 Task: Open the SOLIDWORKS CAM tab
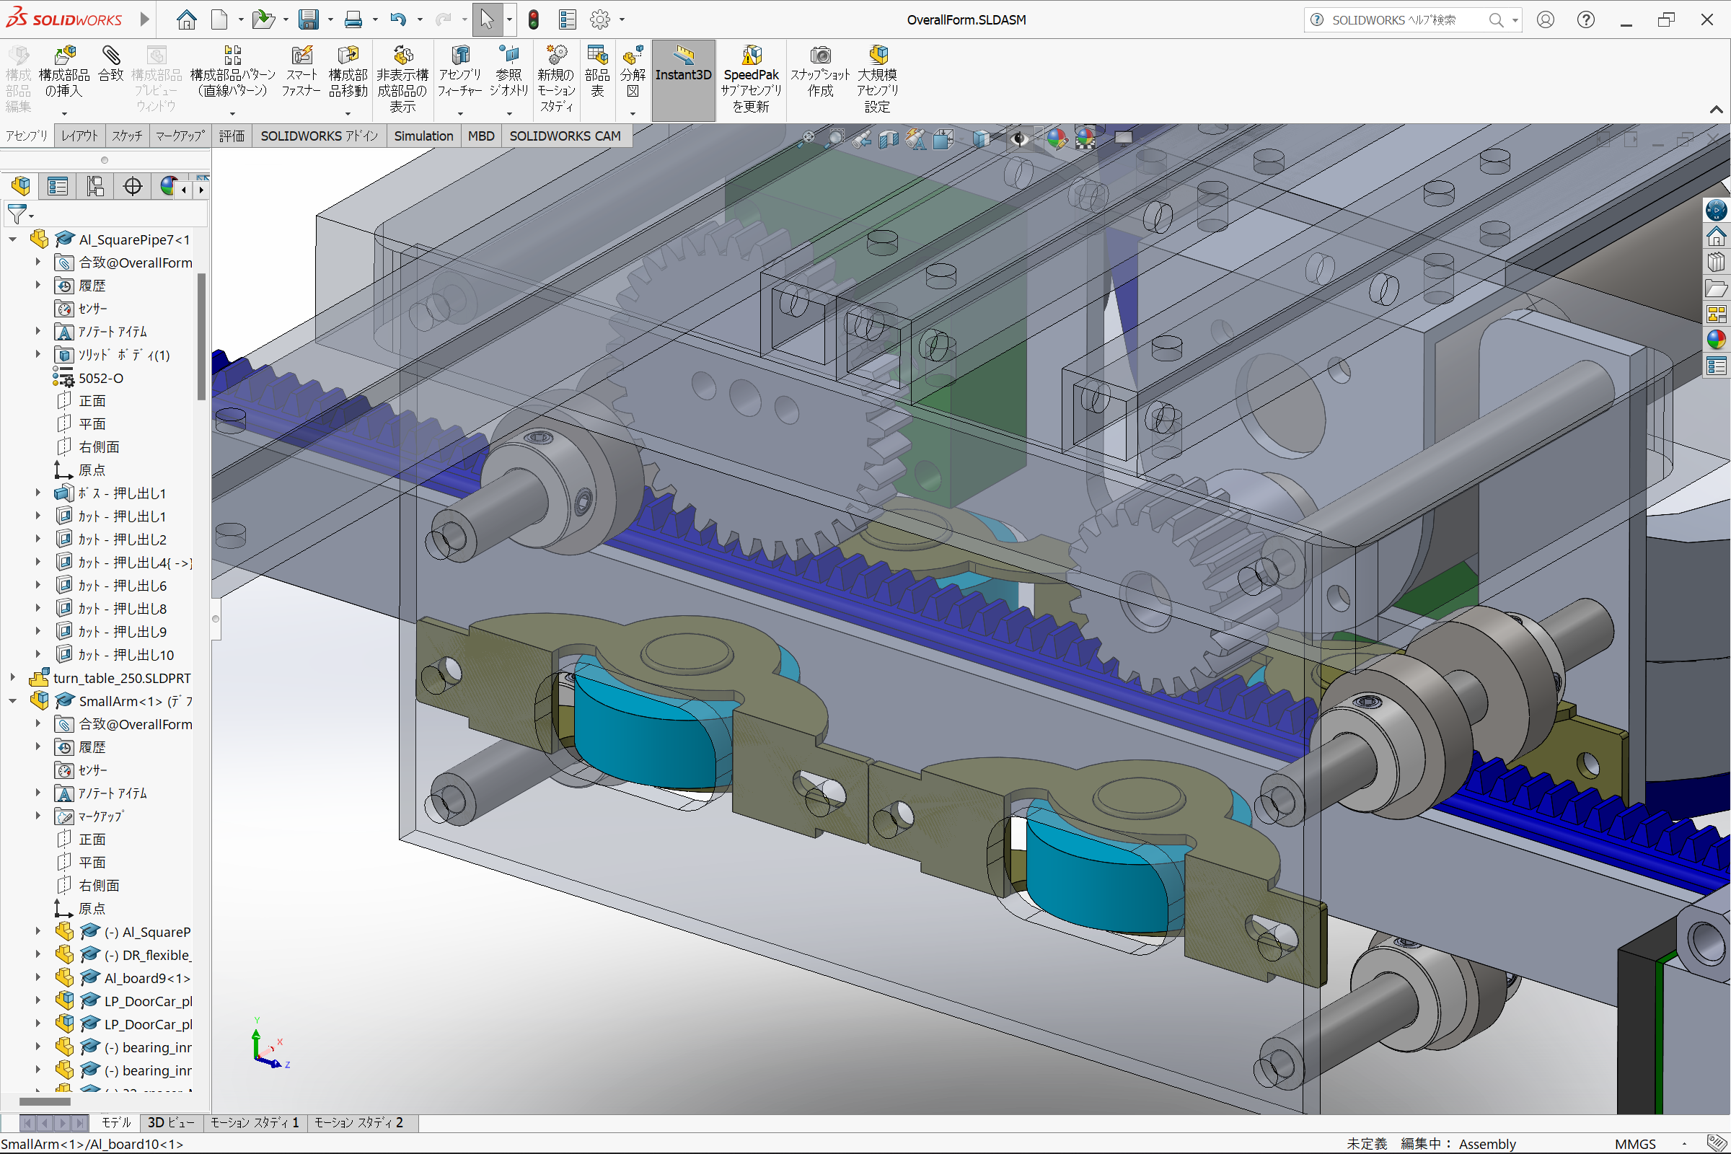click(x=565, y=136)
